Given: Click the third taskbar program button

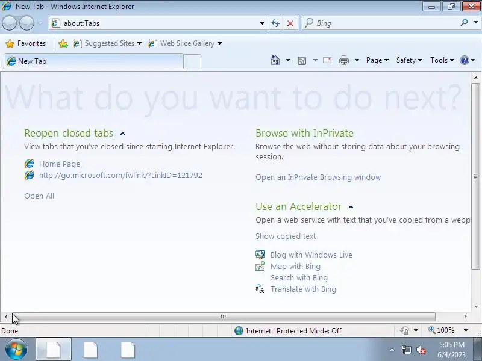Looking at the screenshot, I should tap(128, 350).
